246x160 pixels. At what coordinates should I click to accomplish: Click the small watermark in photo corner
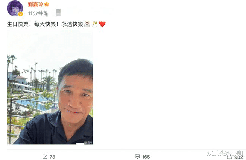[88, 142]
